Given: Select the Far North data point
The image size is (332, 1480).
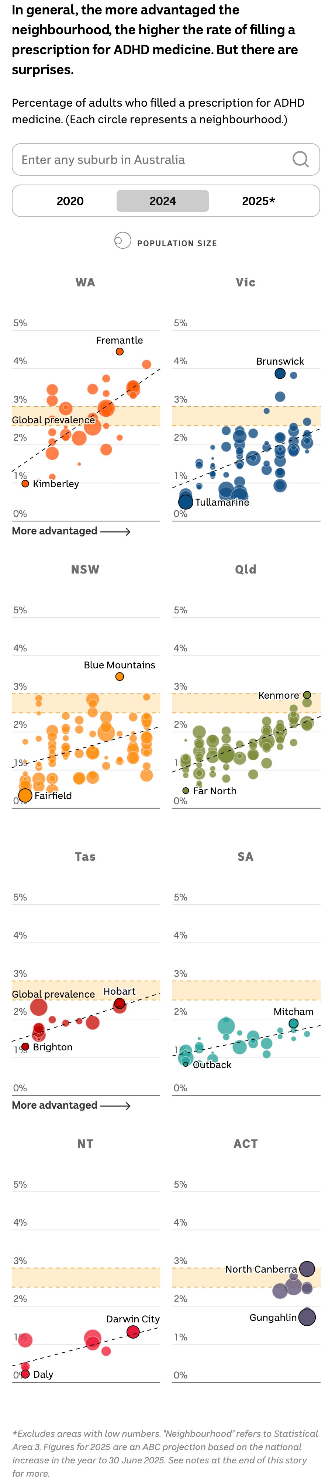Looking at the screenshot, I should tap(186, 791).
